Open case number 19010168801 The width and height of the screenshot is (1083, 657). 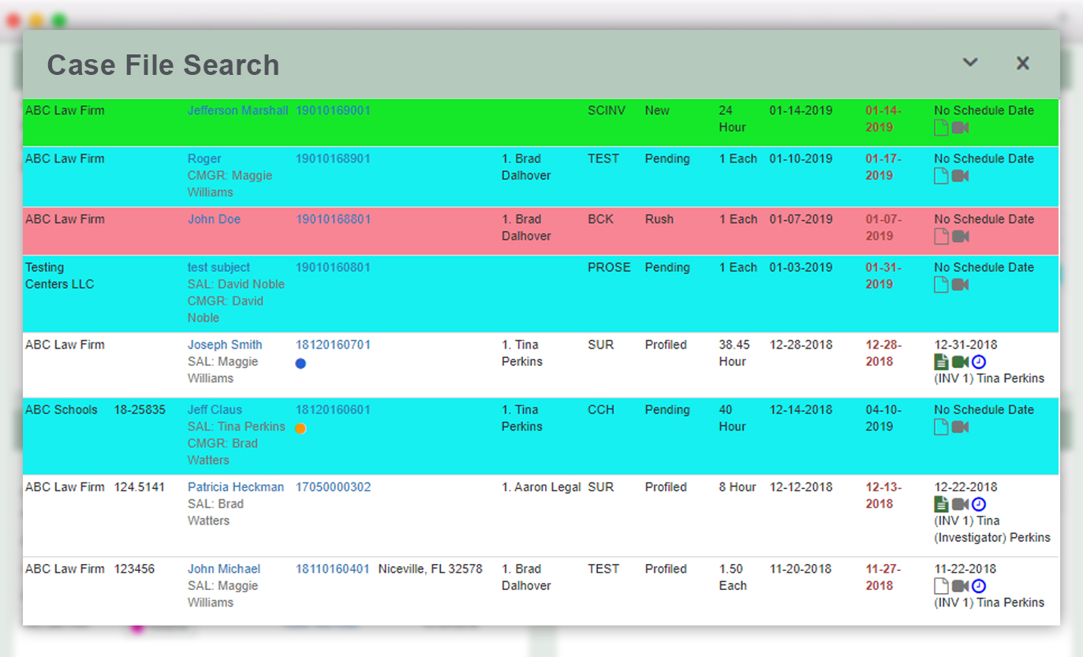point(333,219)
